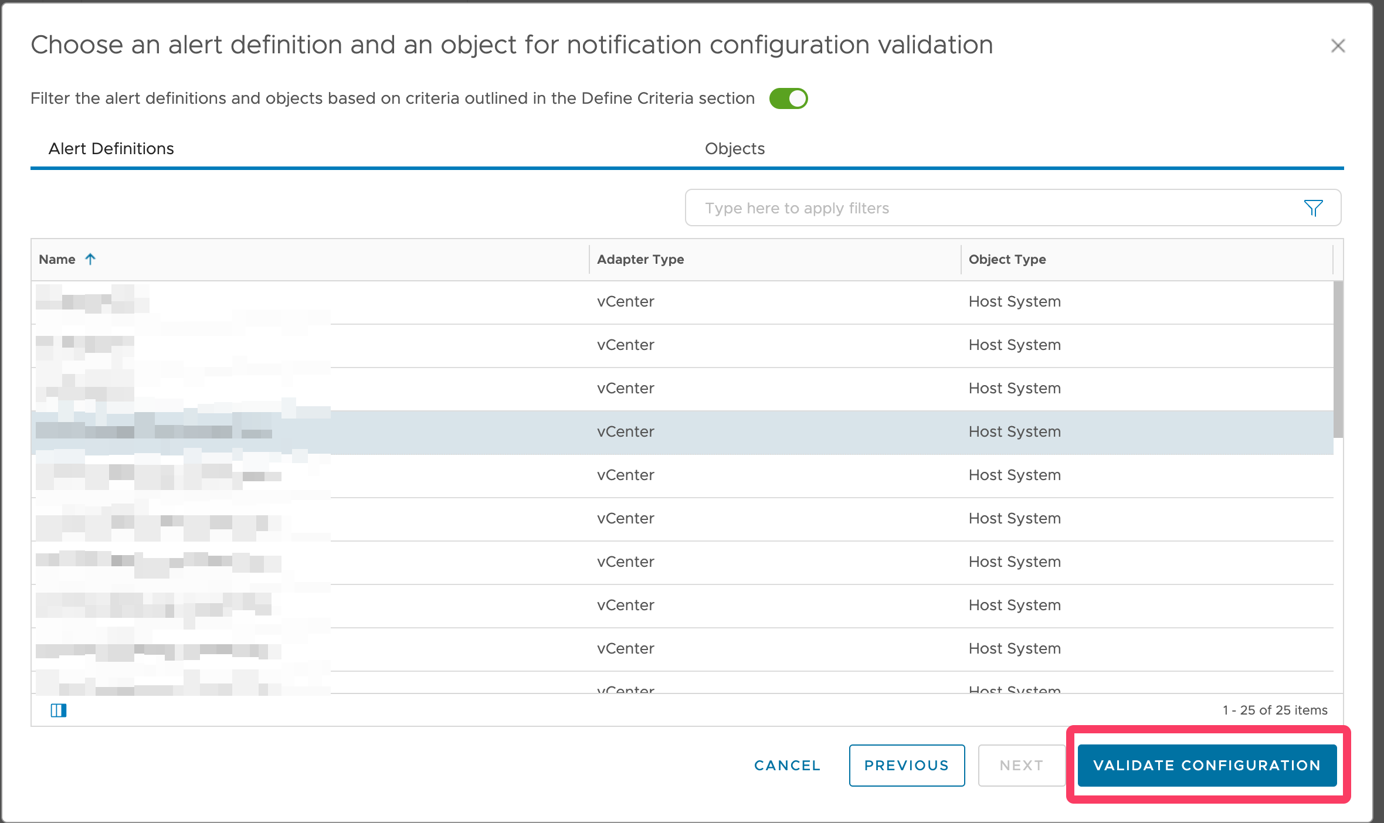
Task: Click the Previous button
Action: [x=906, y=765]
